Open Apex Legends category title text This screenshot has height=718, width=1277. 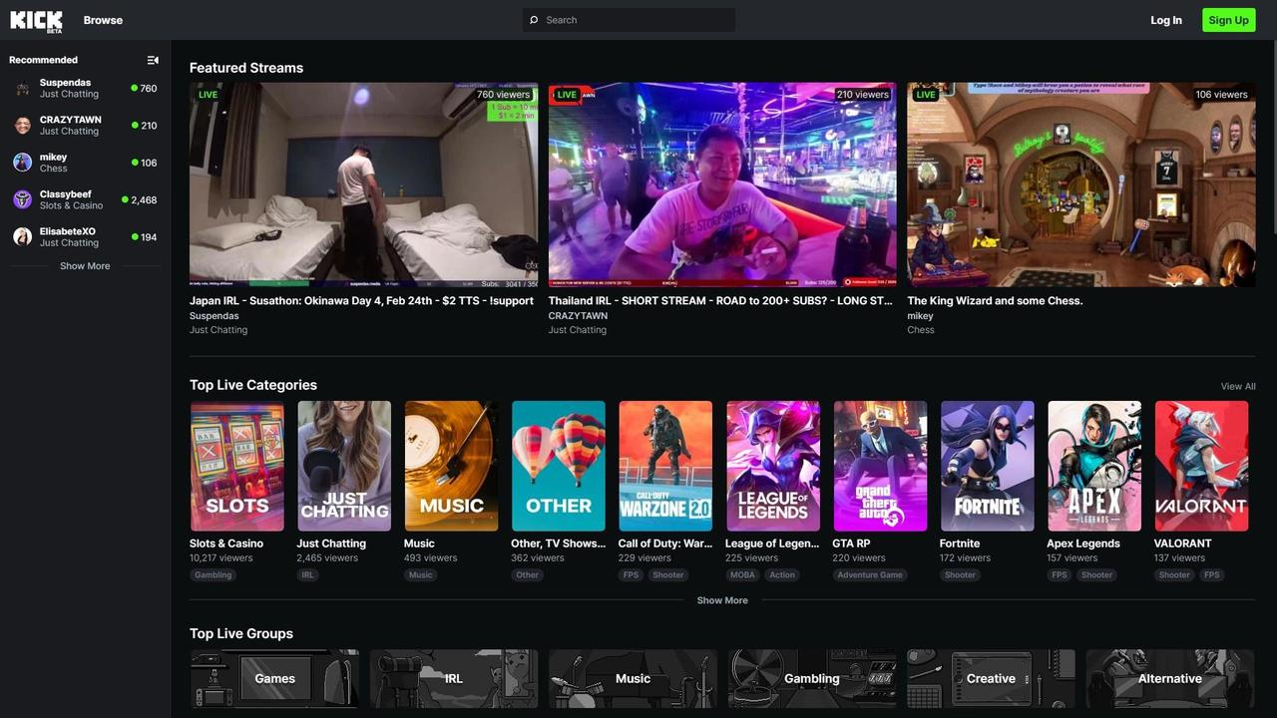tap(1083, 543)
